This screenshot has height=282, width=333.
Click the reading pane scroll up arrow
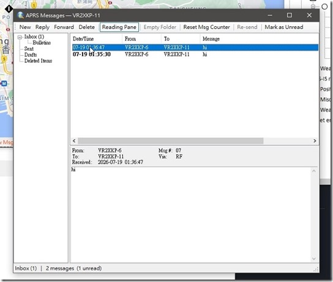click(x=314, y=171)
